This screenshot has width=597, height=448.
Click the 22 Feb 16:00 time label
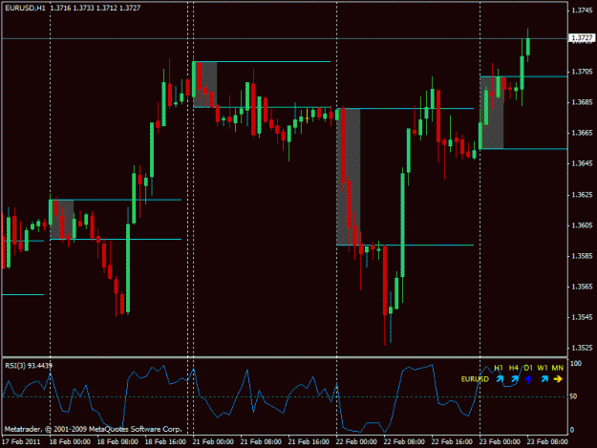pos(452,442)
